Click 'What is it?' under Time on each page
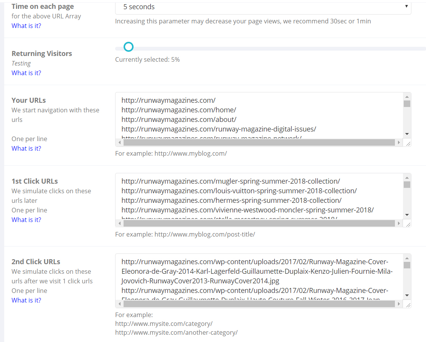This screenshot has width=426, height=342. [26, 26]
